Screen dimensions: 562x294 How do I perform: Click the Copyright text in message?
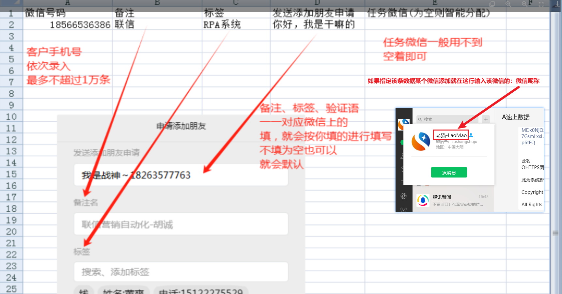coord(532,192)
